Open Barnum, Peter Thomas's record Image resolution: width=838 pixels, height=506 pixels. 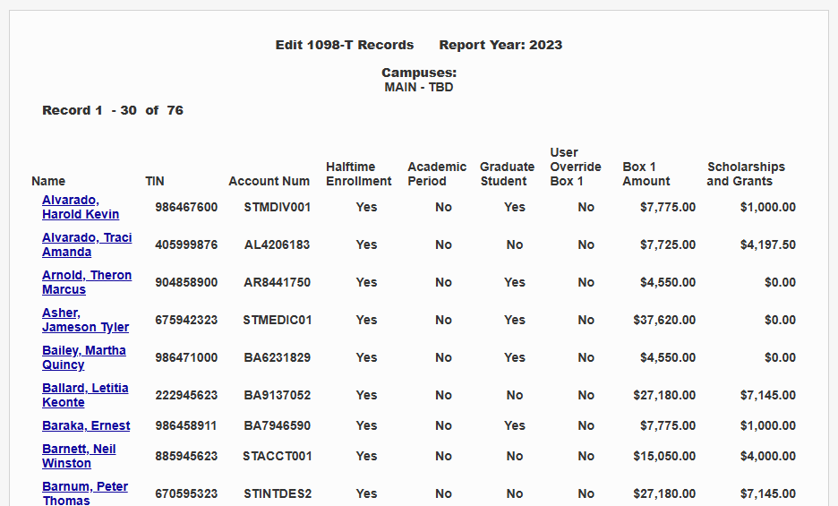coord(84,493)
